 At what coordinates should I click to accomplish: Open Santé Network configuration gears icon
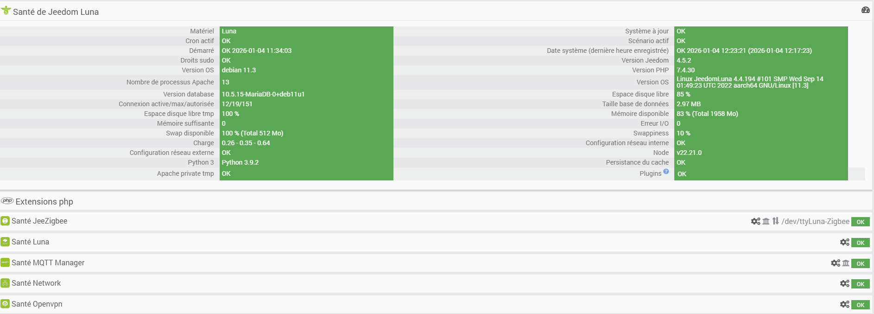(x=844, y=283)
